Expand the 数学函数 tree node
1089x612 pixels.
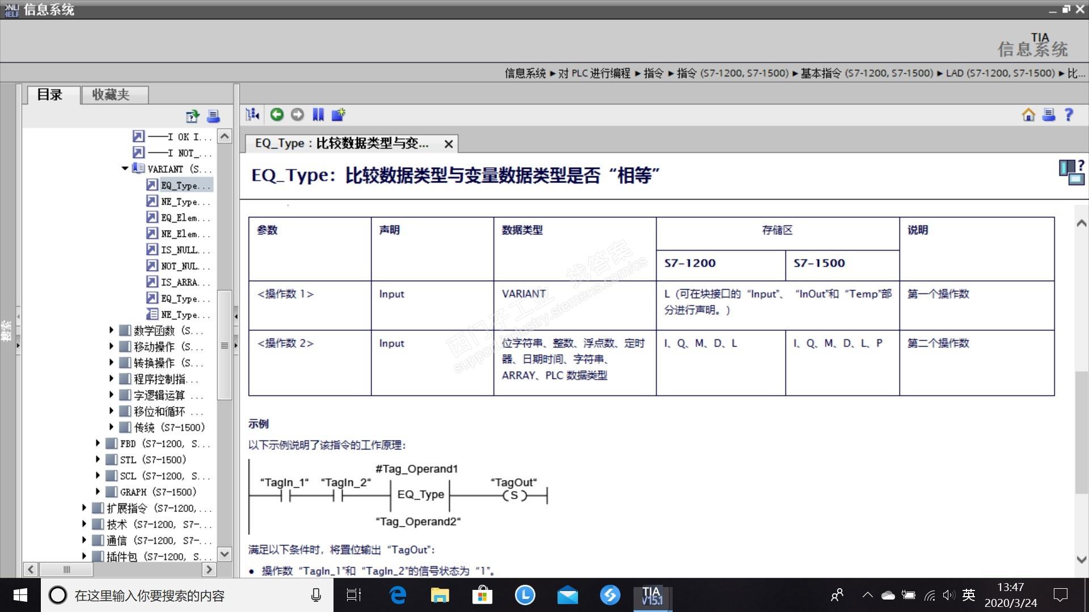pos(111,330)
